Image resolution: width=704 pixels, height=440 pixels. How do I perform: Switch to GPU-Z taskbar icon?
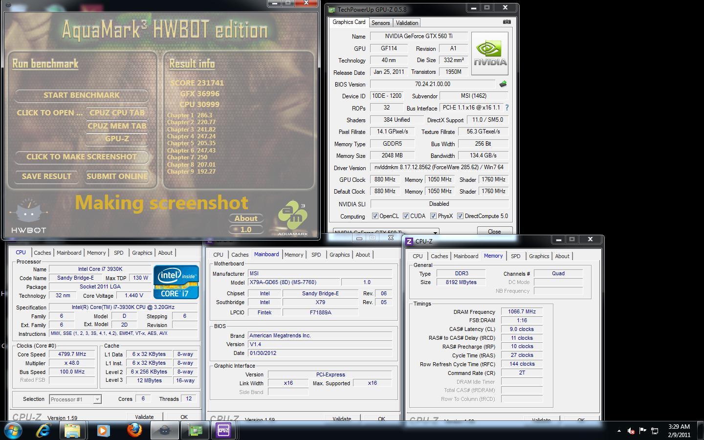[x=195, y=430]
